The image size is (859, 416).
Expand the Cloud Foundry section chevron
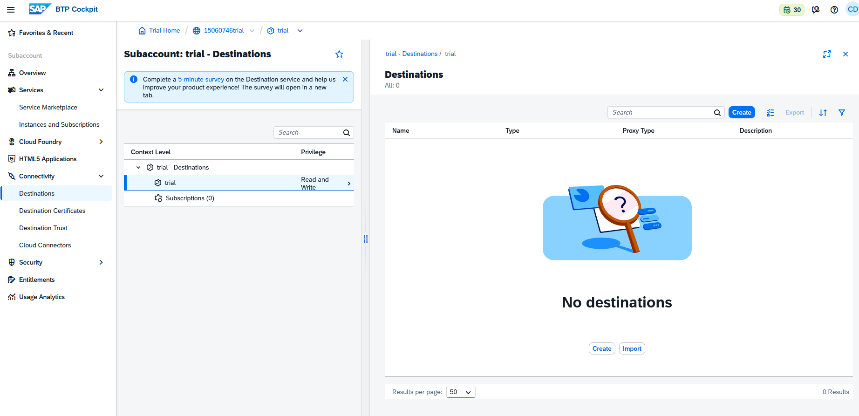tap(101, 142)
